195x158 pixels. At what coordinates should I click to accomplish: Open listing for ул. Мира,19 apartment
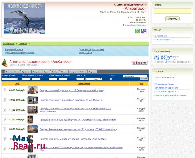(x=71, y=100)
